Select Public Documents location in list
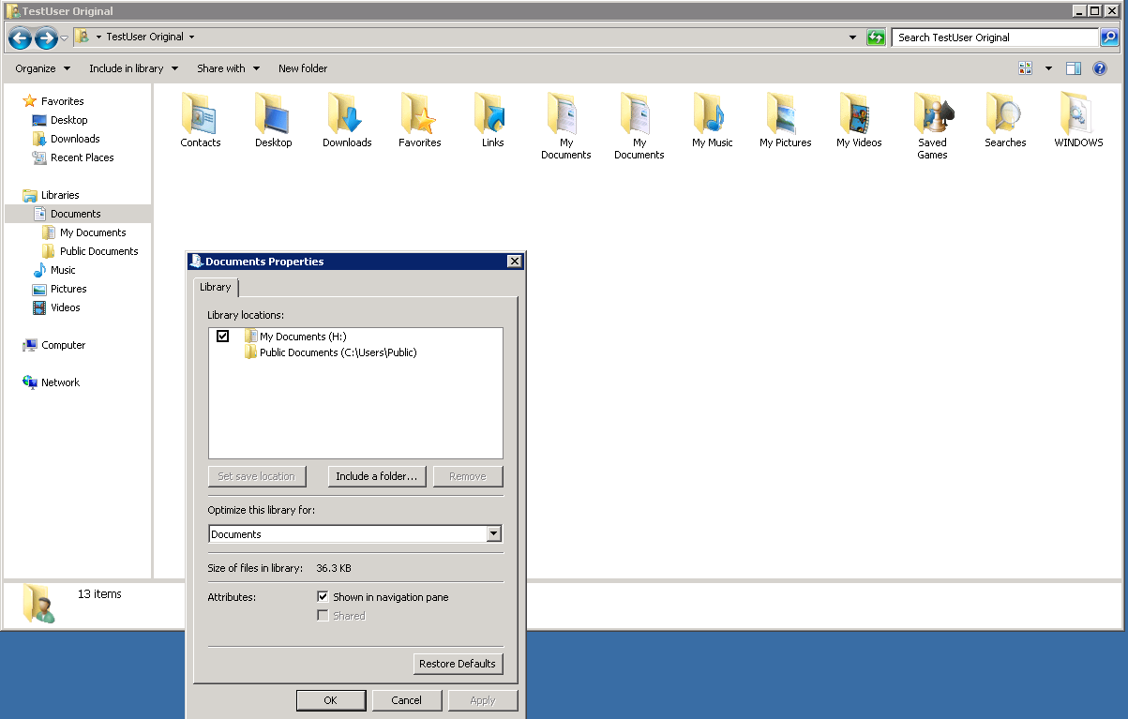The image size is (1128, 719). [331, 352]
